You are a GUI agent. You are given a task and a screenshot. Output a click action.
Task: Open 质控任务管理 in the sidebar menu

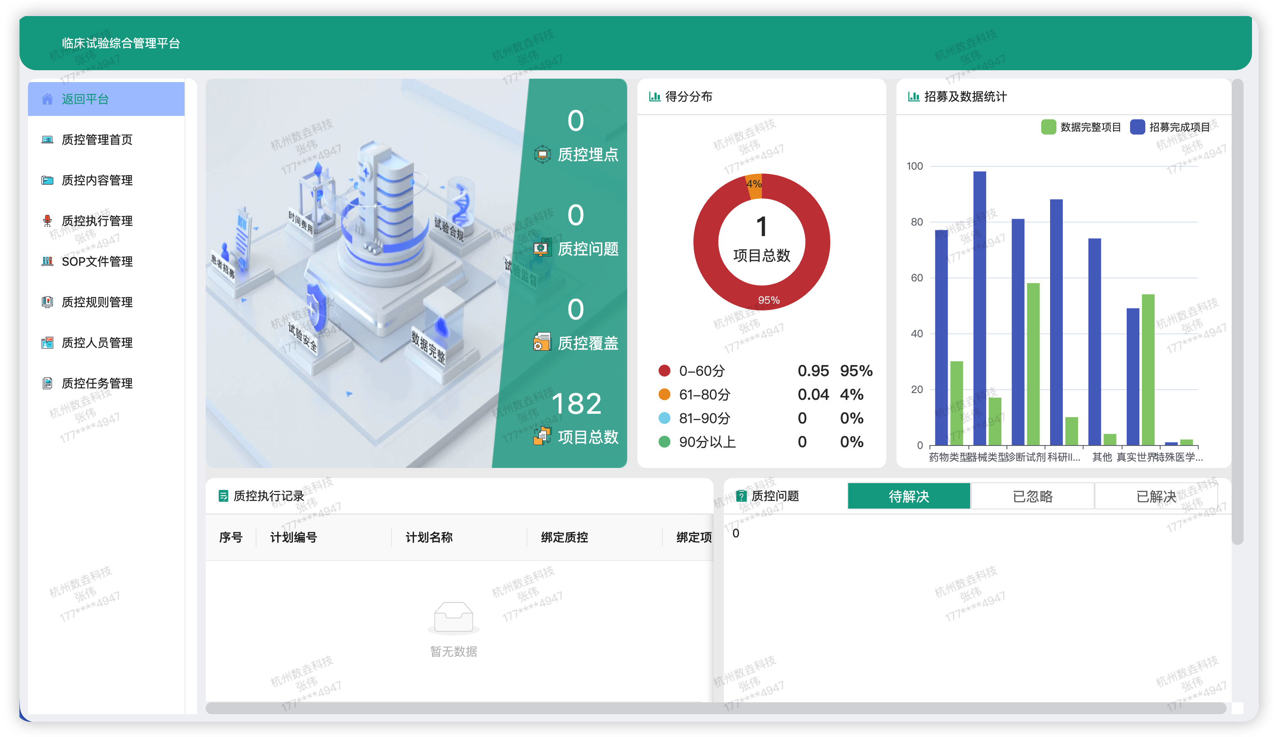97,383
